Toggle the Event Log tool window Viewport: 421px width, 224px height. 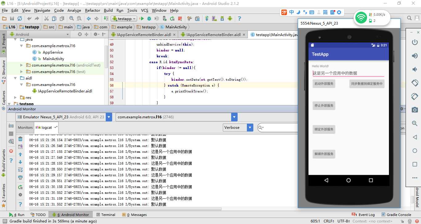363,215
